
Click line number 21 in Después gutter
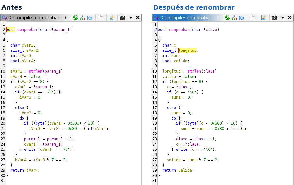[x=154, y=129]
